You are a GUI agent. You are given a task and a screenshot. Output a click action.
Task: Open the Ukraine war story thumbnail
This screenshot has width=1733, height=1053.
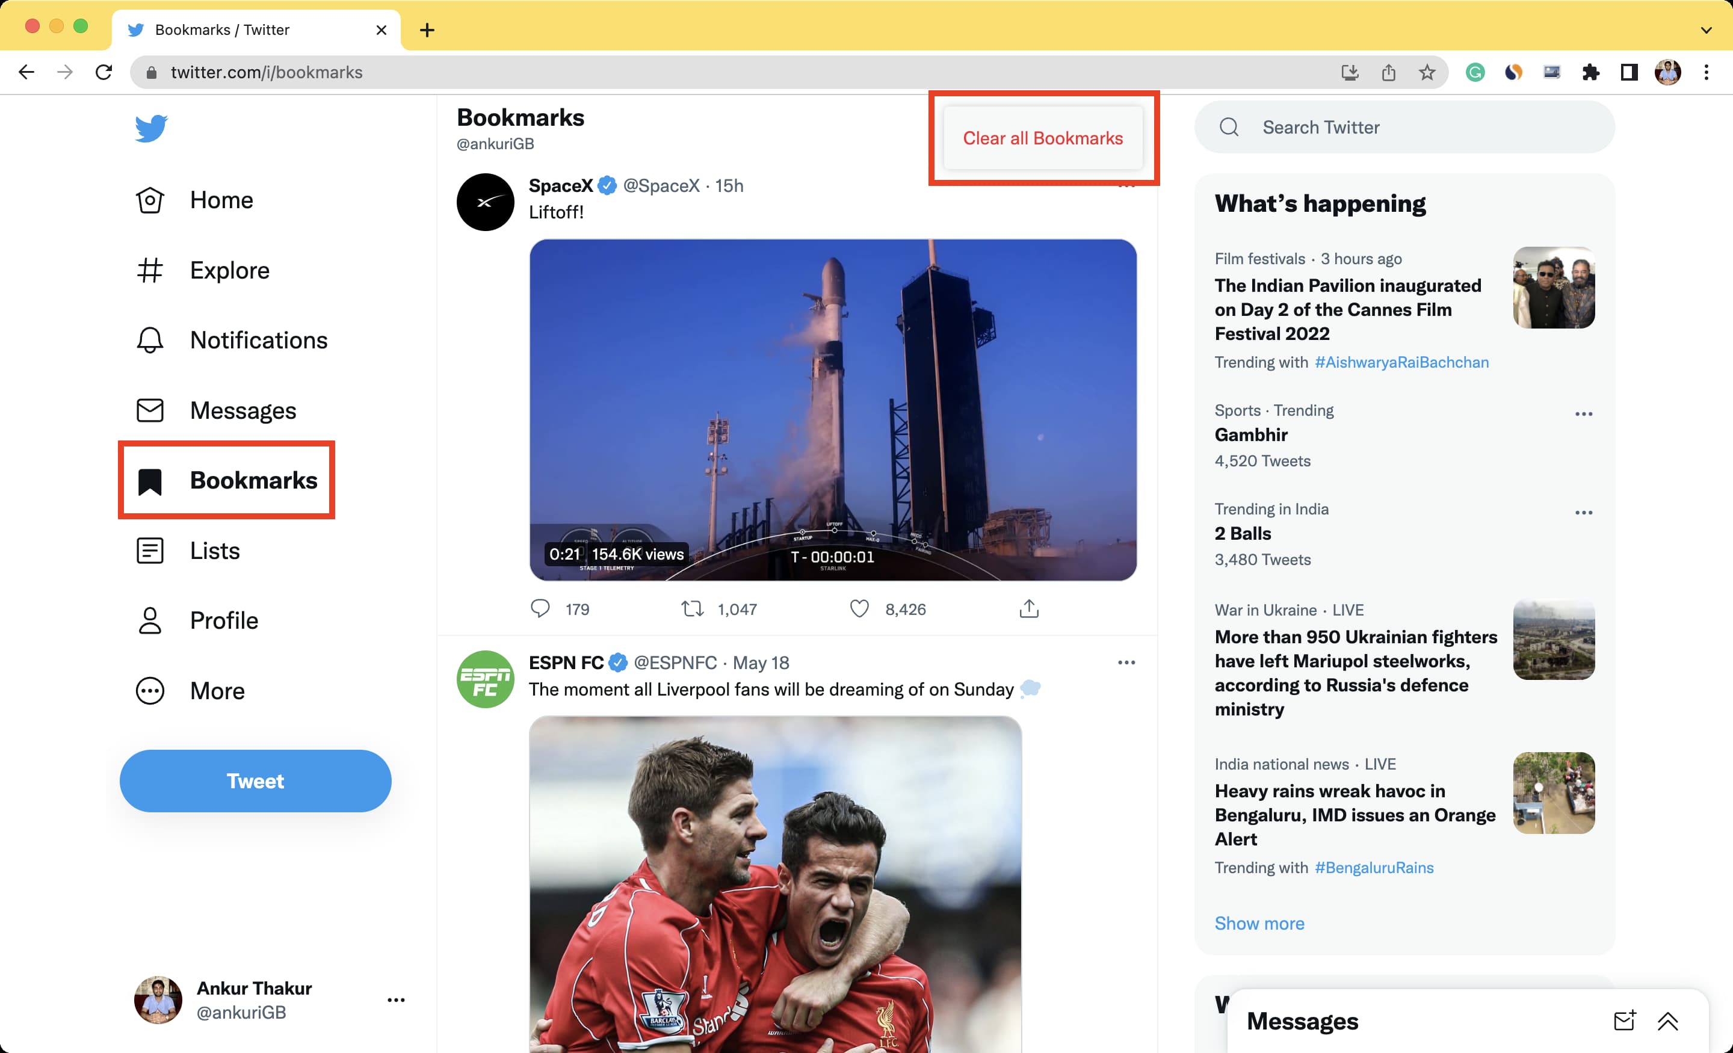[x=1554, y=638]
